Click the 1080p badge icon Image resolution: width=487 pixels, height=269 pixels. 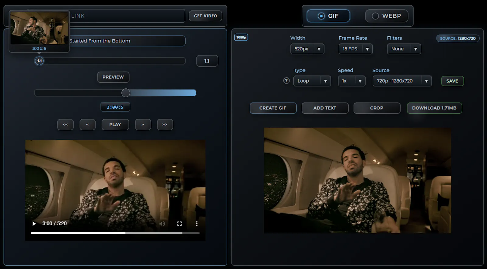click(x=241, y=37)
